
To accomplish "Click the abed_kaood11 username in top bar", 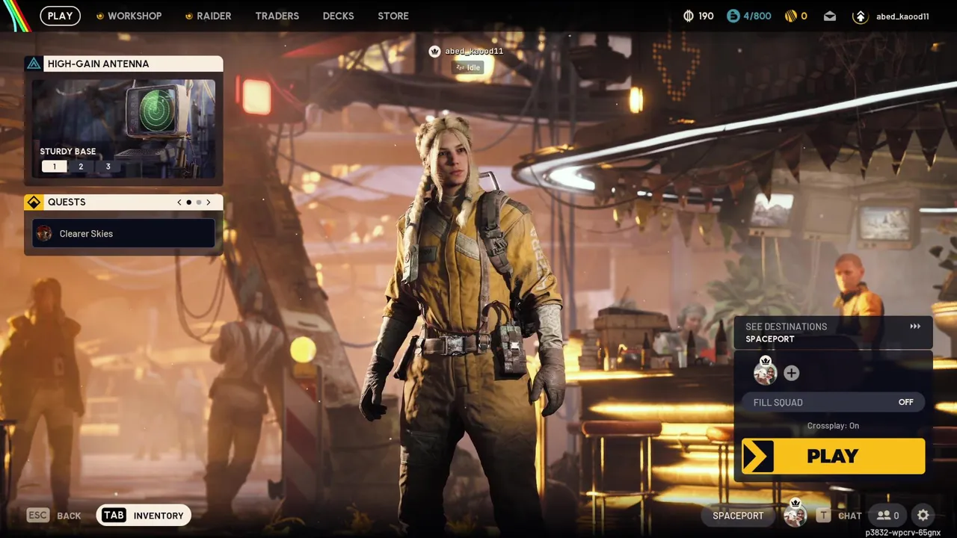I will pyautogui.click(x=902, y=16).
